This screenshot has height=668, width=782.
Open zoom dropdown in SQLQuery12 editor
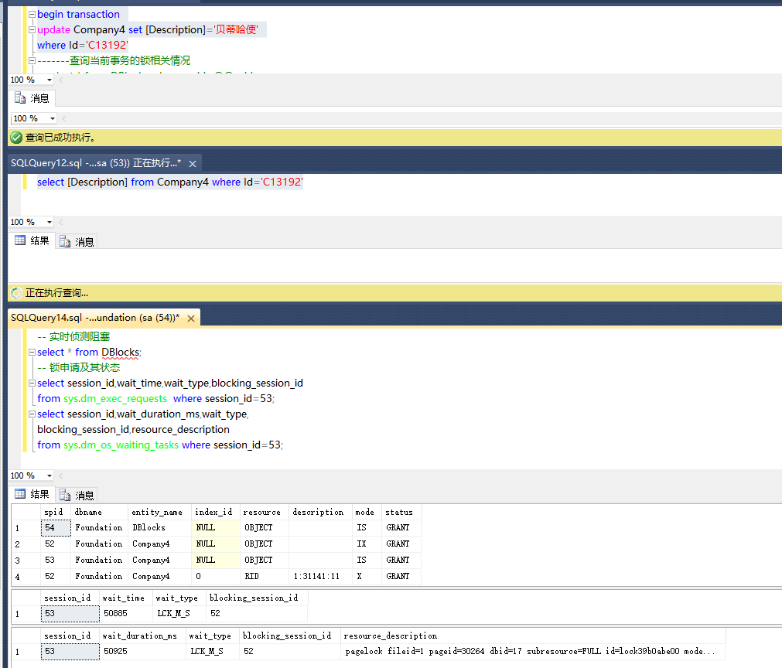[50, 222]
